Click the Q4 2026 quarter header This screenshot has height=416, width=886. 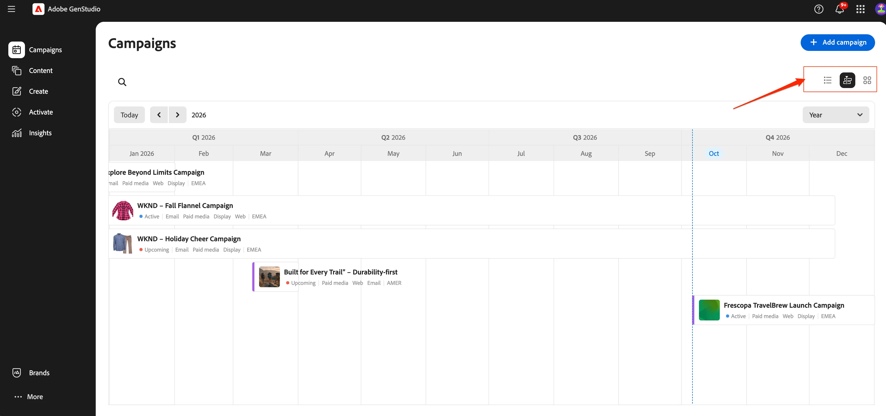click(778, 137)
